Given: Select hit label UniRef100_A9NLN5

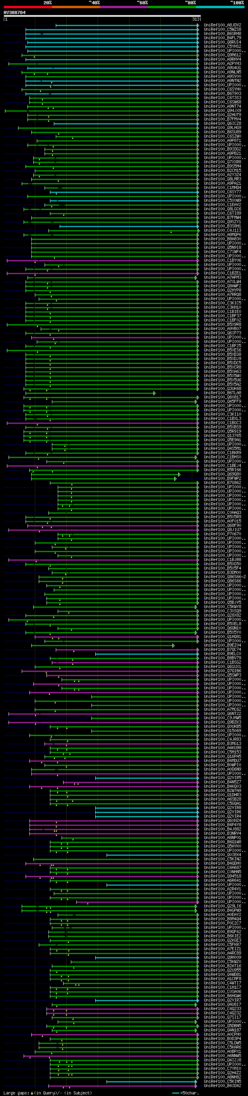Looking at the screenshot, I should [x=222, y=72].
